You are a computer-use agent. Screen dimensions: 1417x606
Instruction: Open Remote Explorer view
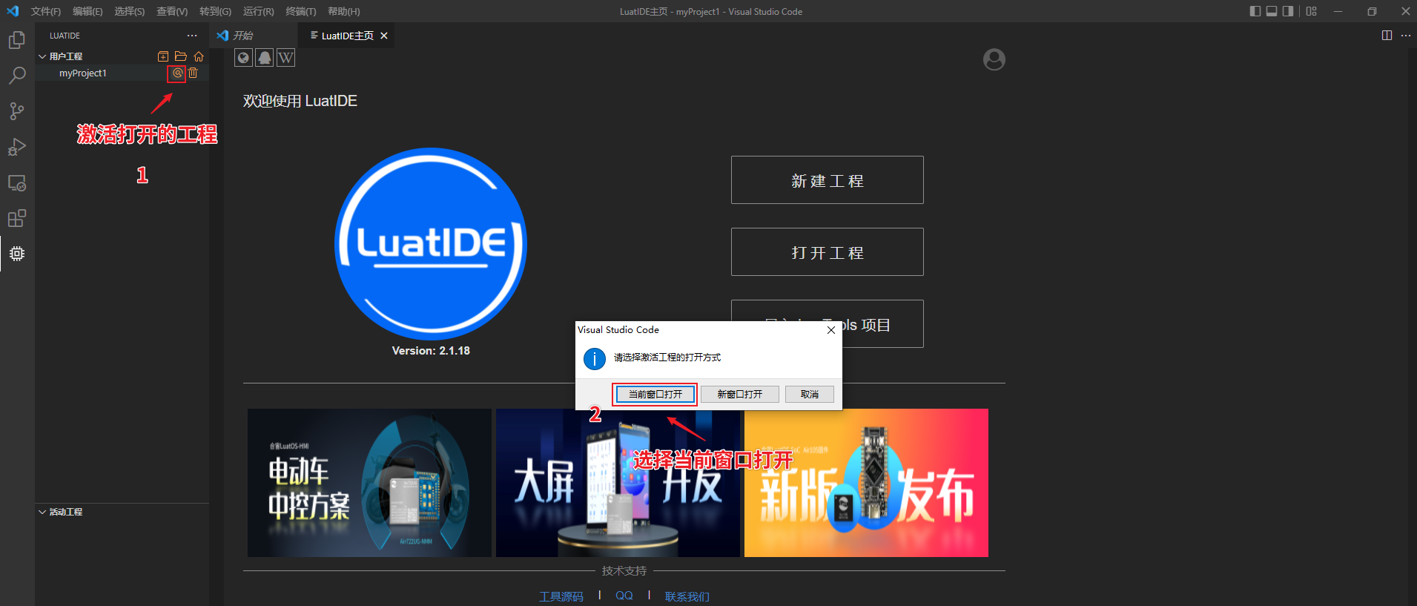17,182
